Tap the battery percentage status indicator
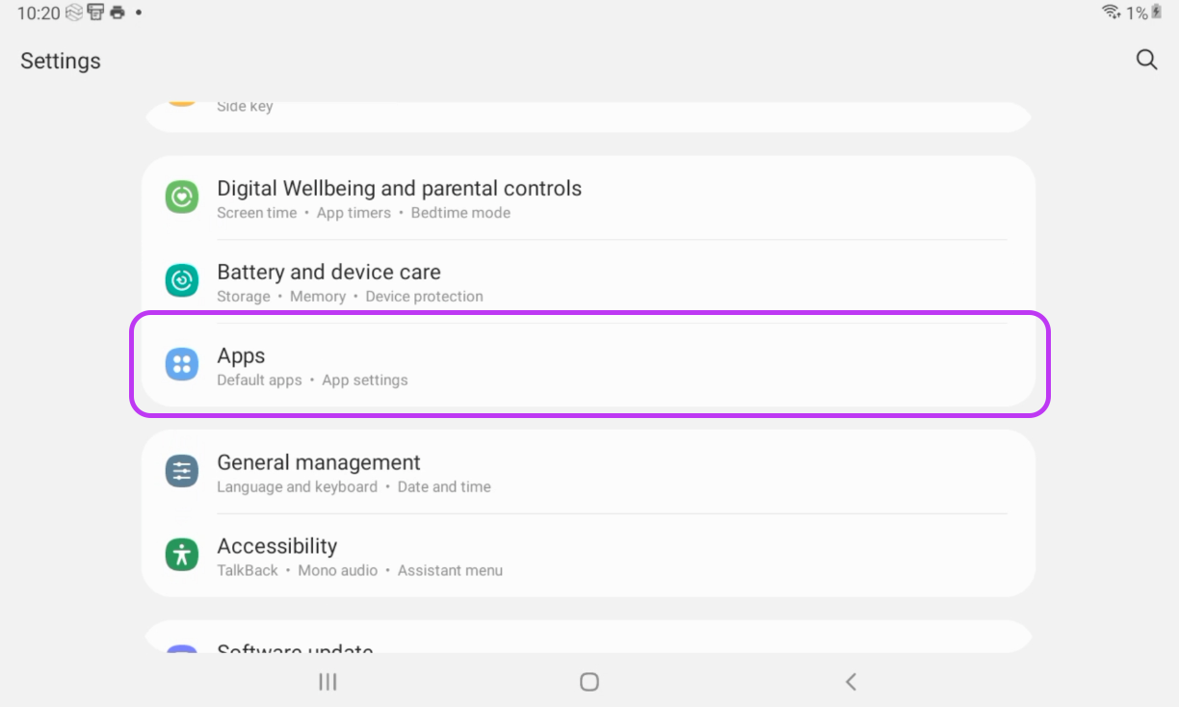This screenshot has height=707, width=1179. click(x=1137, y=13)
